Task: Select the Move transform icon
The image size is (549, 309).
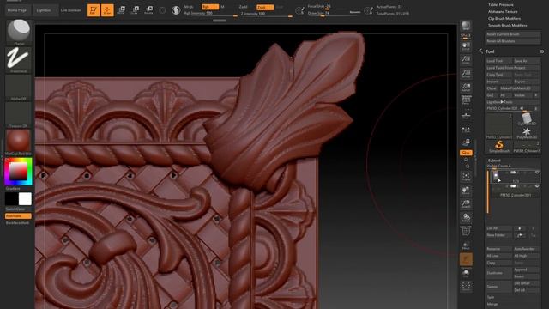Action: (x=121, y=10)
